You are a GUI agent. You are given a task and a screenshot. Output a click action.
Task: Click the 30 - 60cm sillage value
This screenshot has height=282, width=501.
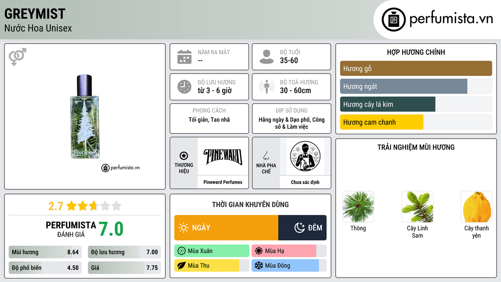(295, 91)
